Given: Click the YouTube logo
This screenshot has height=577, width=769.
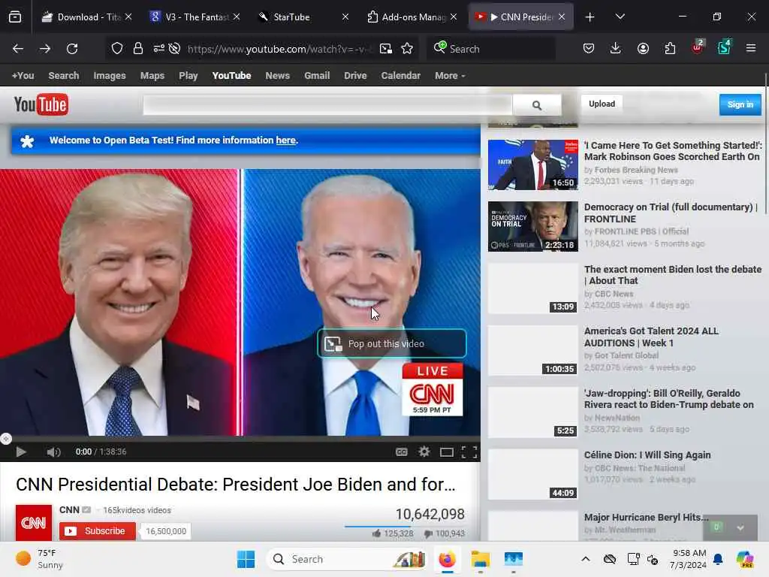Looking at the screenshot, I should tap(41, 104).
